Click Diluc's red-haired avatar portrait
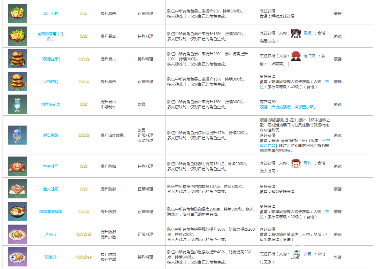 coord(296,56)
